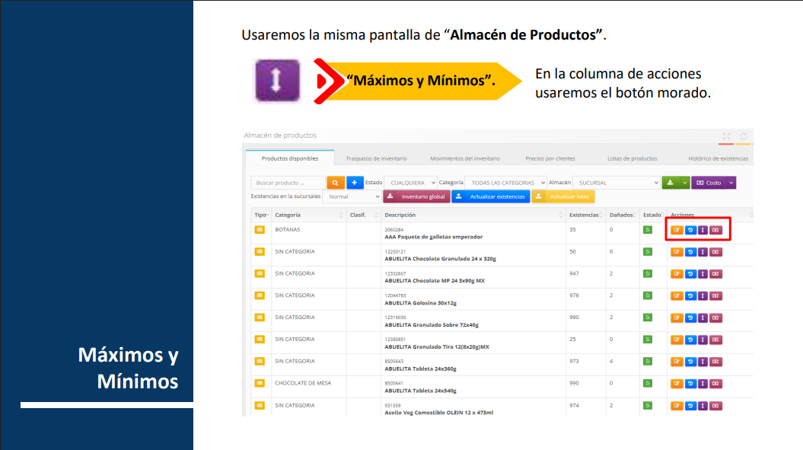Click blue history icon for ABUELITA Golosina row
This screenshot has width=803, height=450.
(690, 296)
